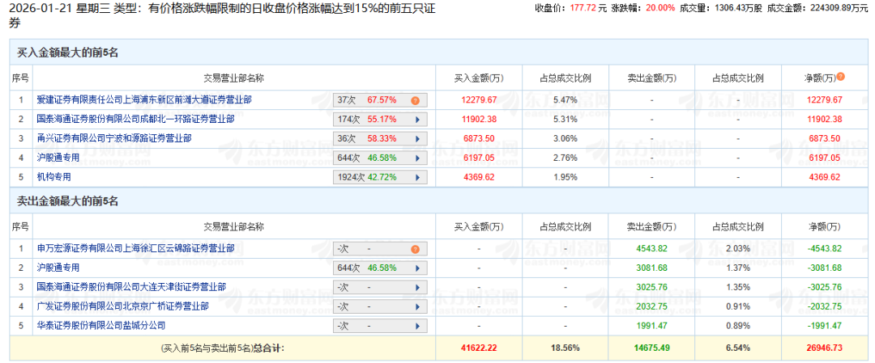Open 爱建证券上海浦东新区前滩大道营业部 link
Screen dimensions: 875x363
pos(144,100)
